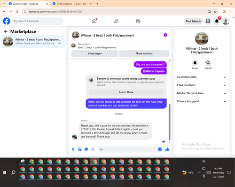235x187 pixels.
Task: Open the Home feed icon
Action: click(94, 21)
